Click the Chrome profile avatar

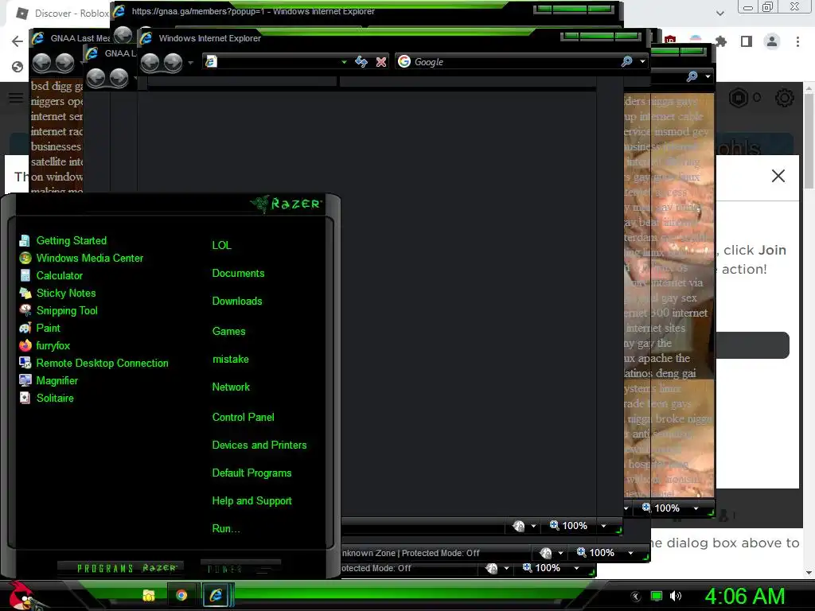(x=772, y=41)
